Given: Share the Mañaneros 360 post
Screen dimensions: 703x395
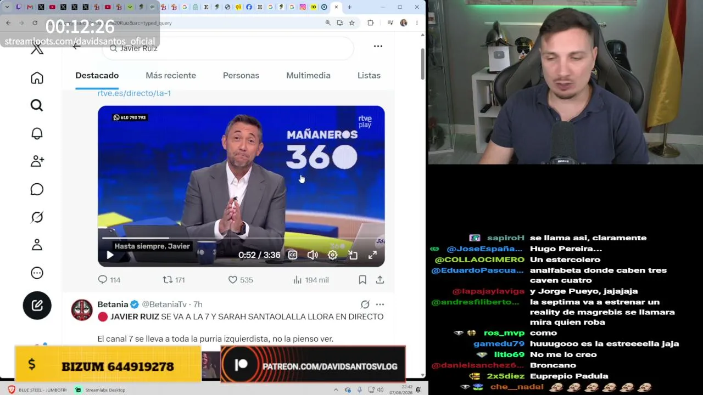Looking at the screenshot, I should [380, 280].
